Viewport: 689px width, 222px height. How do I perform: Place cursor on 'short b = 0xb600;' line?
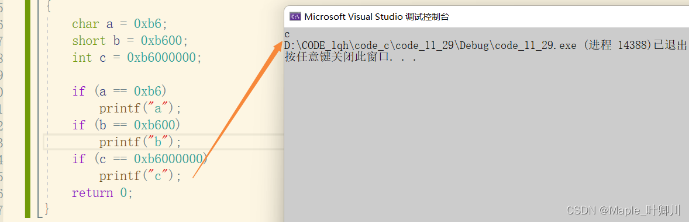(x=130, y=41)
